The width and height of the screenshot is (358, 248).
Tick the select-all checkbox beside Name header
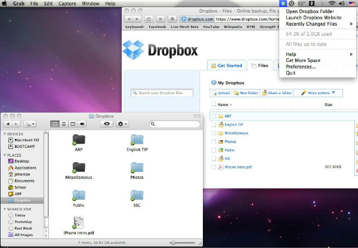click(x=214, y=104)
